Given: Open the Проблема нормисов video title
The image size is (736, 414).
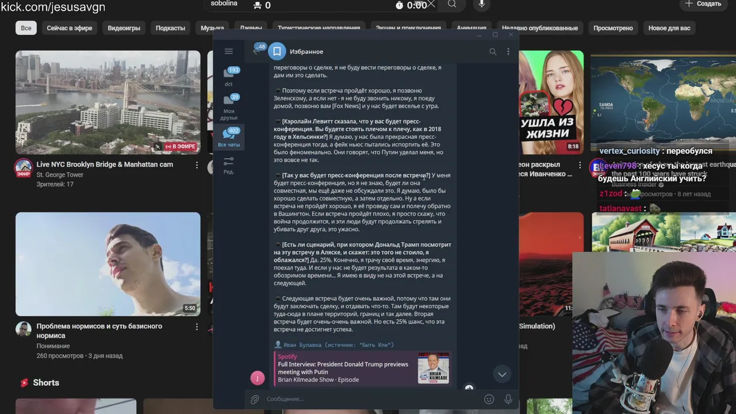Looking at the screenshot, I should 99,331.
